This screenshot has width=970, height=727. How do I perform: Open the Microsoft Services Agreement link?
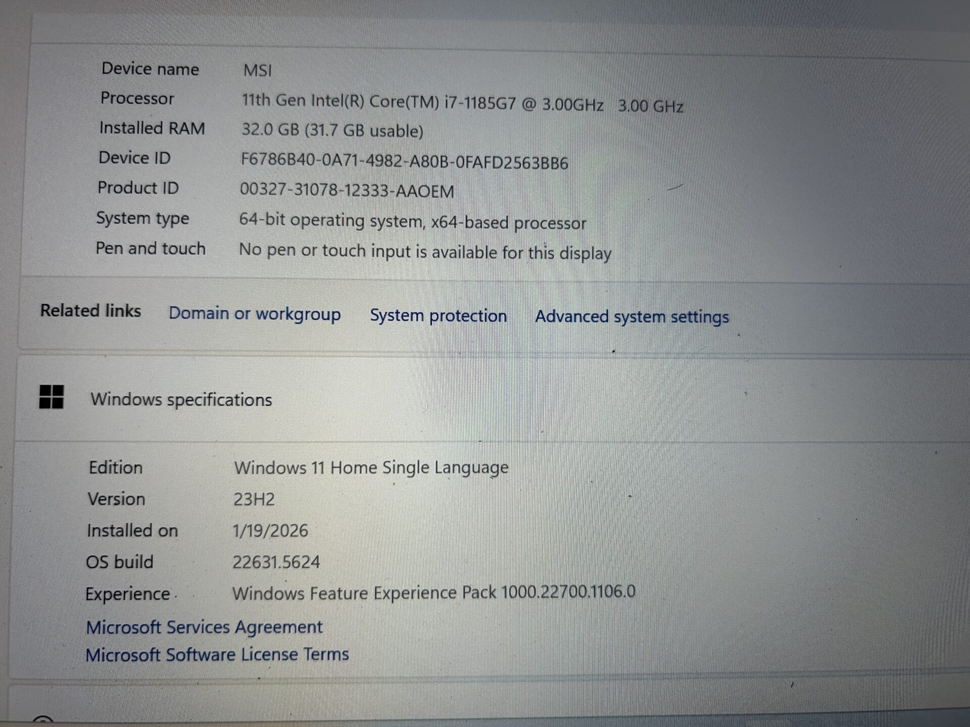click(x=204, y=627)
